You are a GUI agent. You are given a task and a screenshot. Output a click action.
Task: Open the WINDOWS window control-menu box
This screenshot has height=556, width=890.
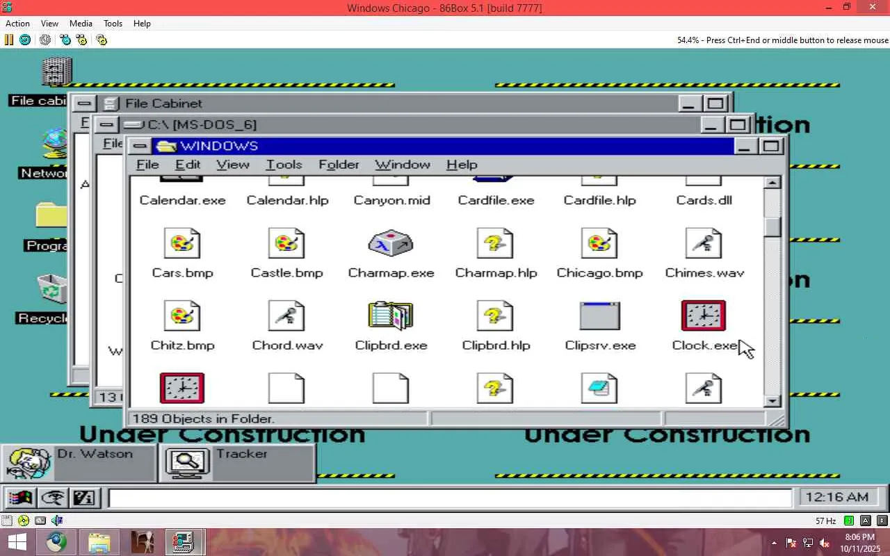tap(140, 146)
